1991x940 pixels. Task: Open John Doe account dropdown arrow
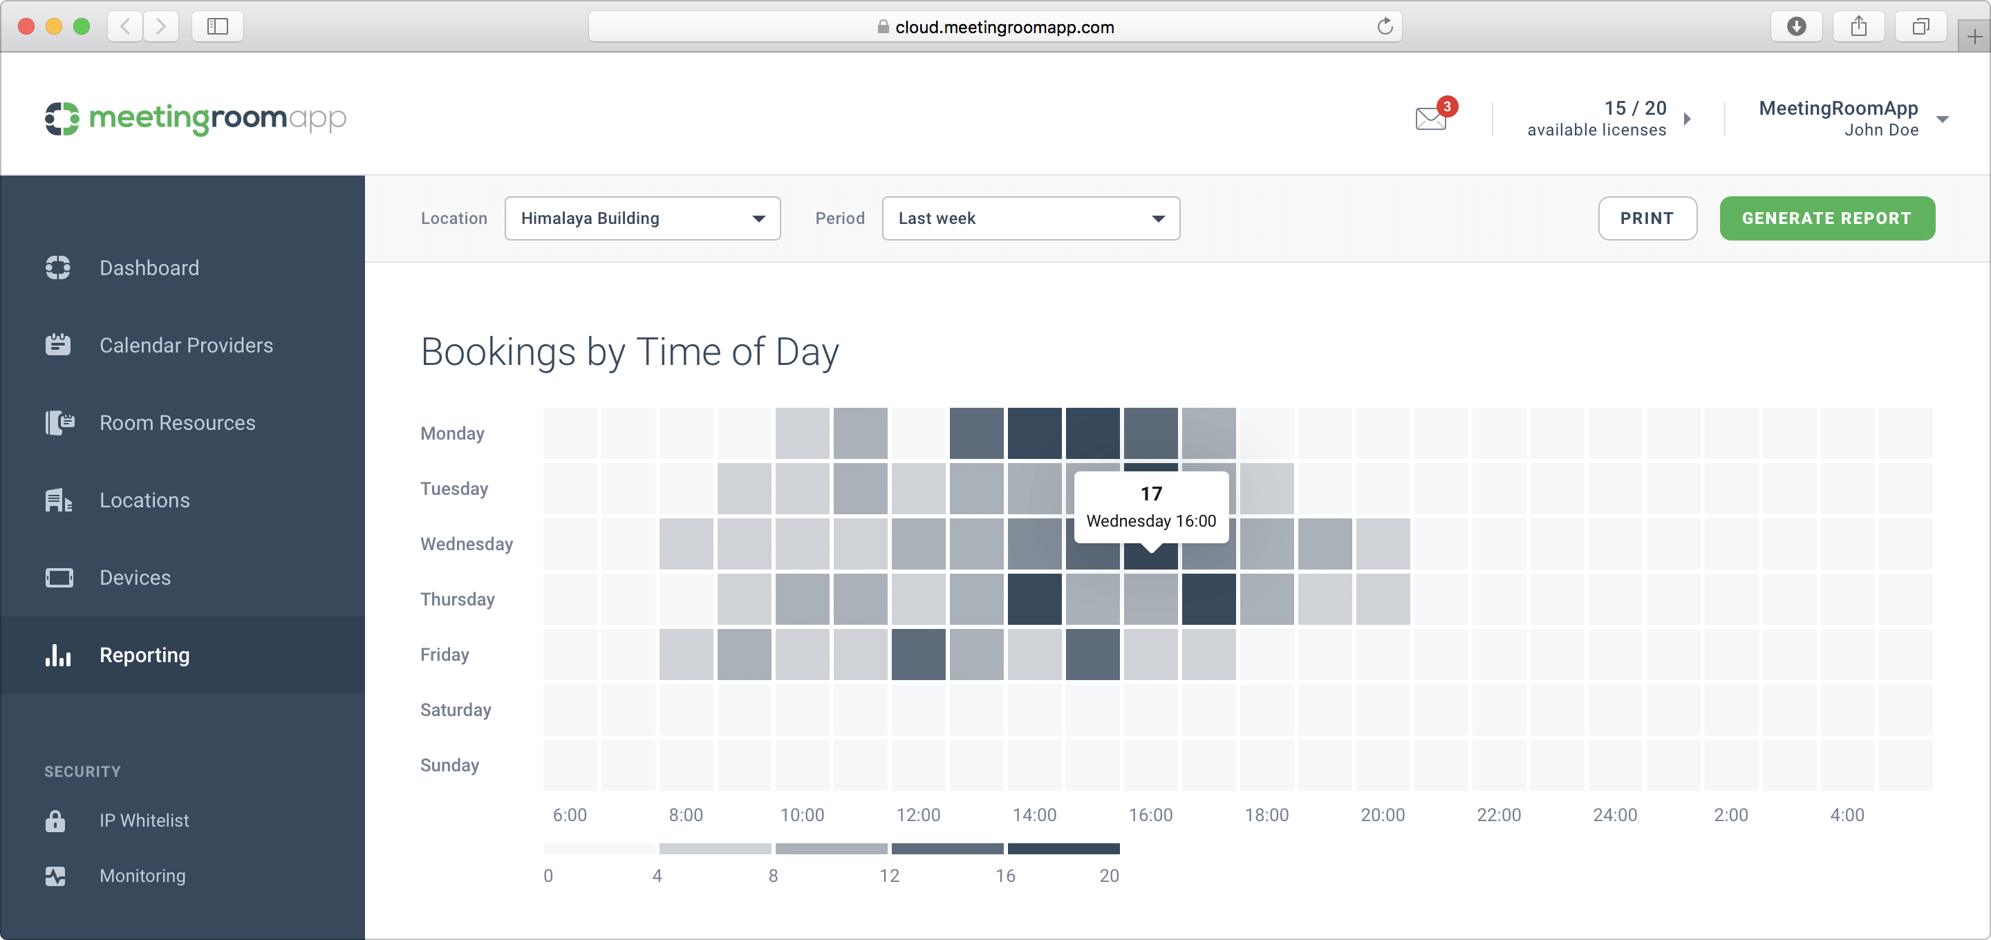1943,119
